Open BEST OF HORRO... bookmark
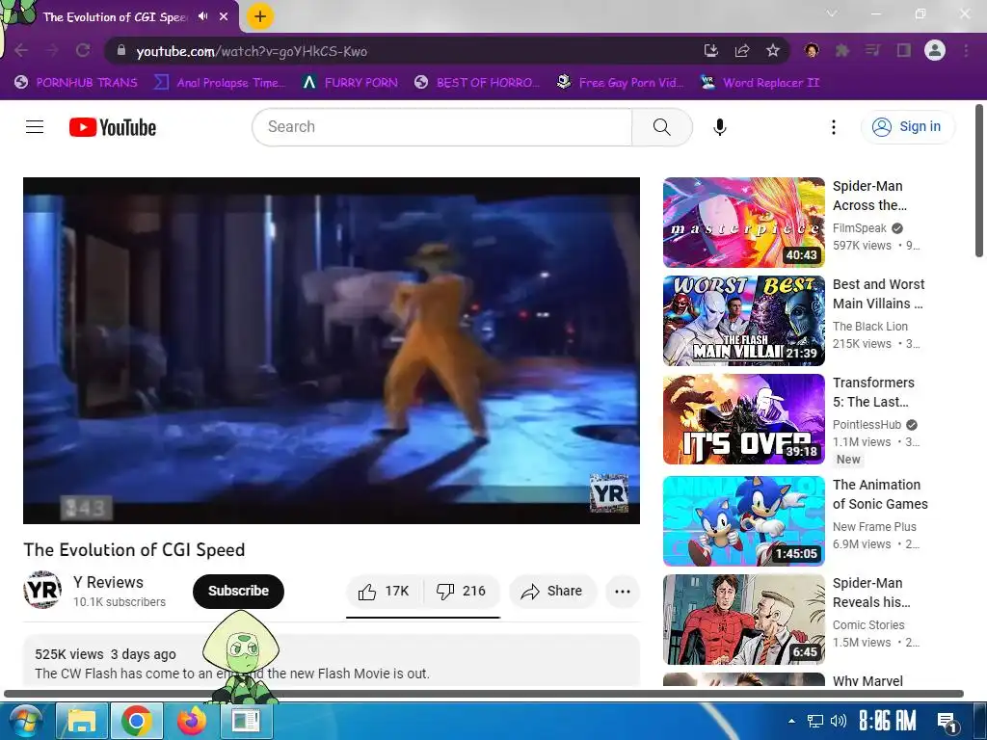987x740 pixels. 477,83
